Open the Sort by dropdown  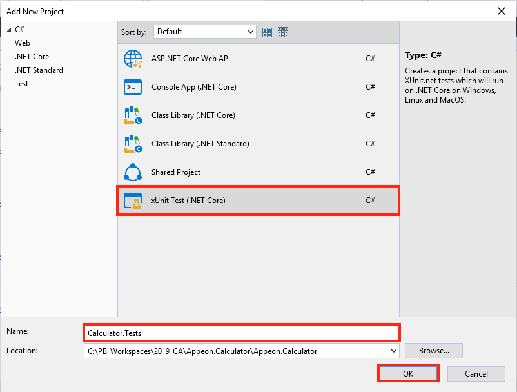tap(204, 32)
